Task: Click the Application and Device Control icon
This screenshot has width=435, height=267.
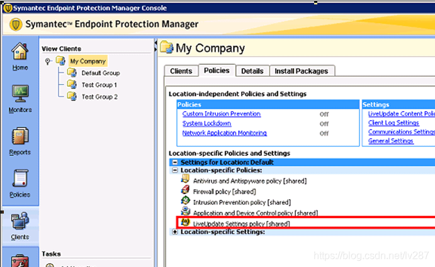Action: [185, 211]
